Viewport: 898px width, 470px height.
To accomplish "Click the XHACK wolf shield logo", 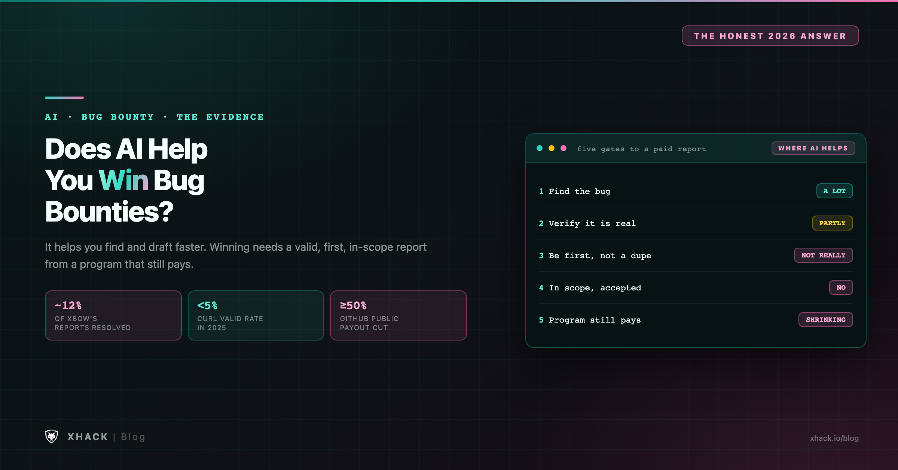I will (x=52, y=436).
